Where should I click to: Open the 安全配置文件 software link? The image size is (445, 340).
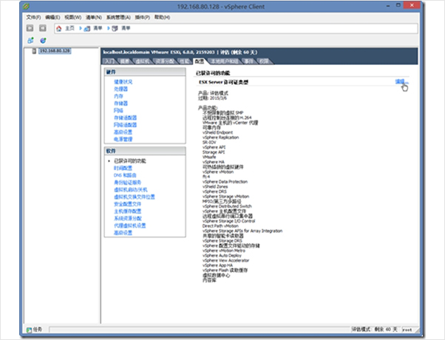tap(128, 204)
